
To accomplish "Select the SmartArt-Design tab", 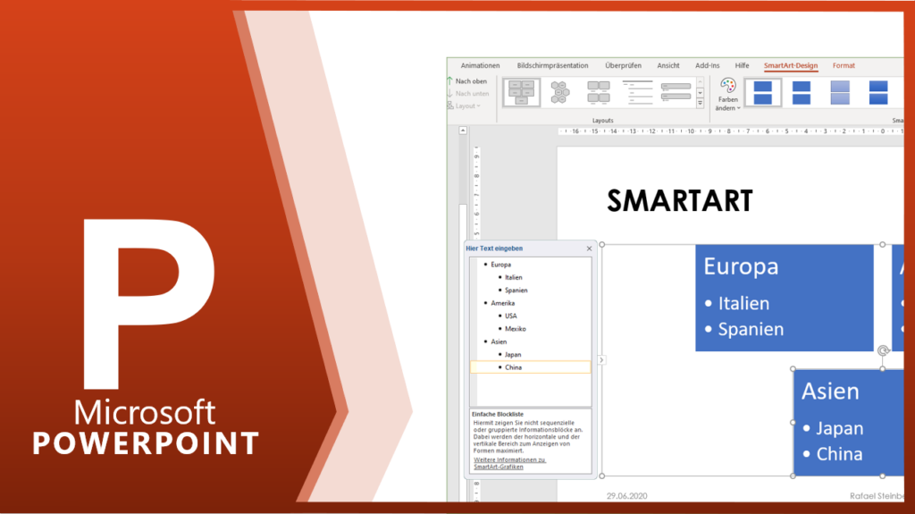I will point(791,65).
